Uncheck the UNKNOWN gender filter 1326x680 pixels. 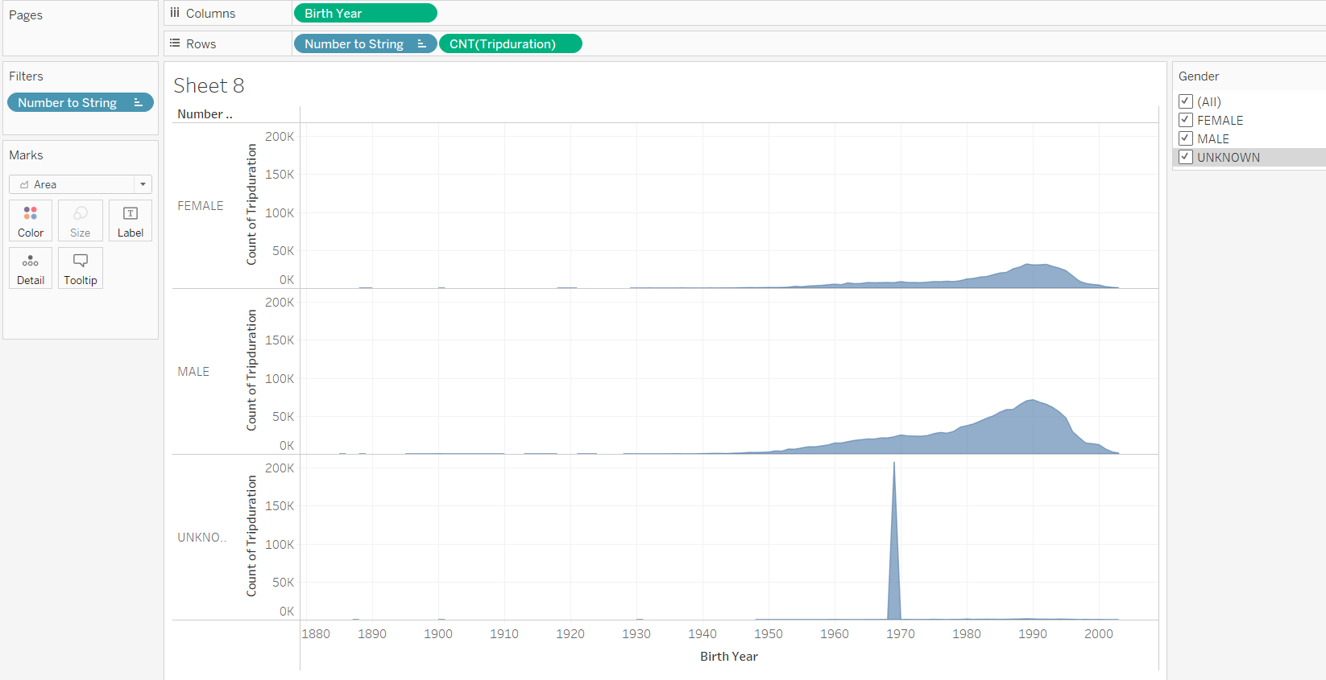coord(1186,157)
